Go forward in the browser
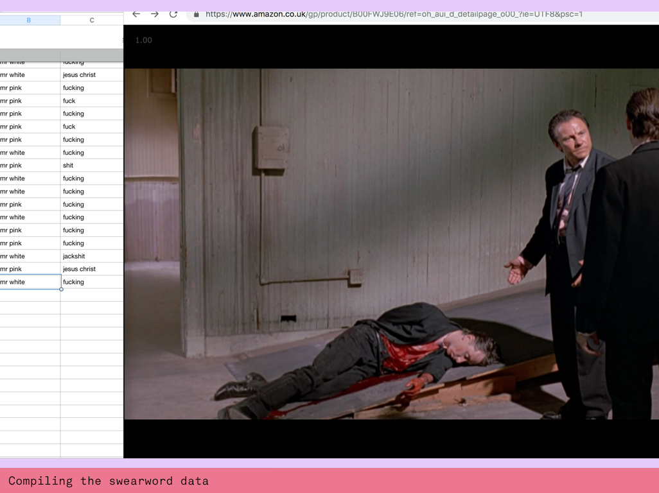The width and height of the screenshot is (659, 493). 155,14
